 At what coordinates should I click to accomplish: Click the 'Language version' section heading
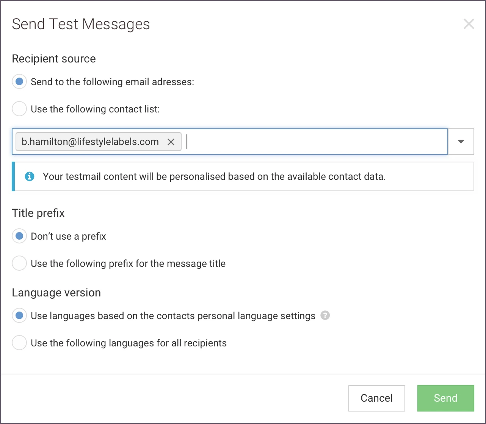click(56, 293)
